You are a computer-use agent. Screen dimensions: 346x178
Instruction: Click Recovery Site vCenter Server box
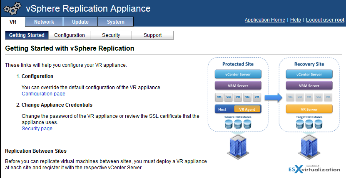pyautogui.click(x=309, y=74)
